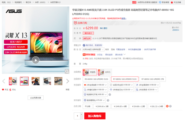Click the 加入购物车 add to cart button
Image resolution: width=185 pixels, height=122 pixels.
tap(95, 116)
